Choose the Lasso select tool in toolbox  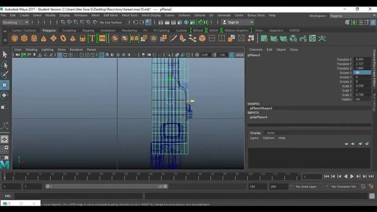tap(5, 65)
